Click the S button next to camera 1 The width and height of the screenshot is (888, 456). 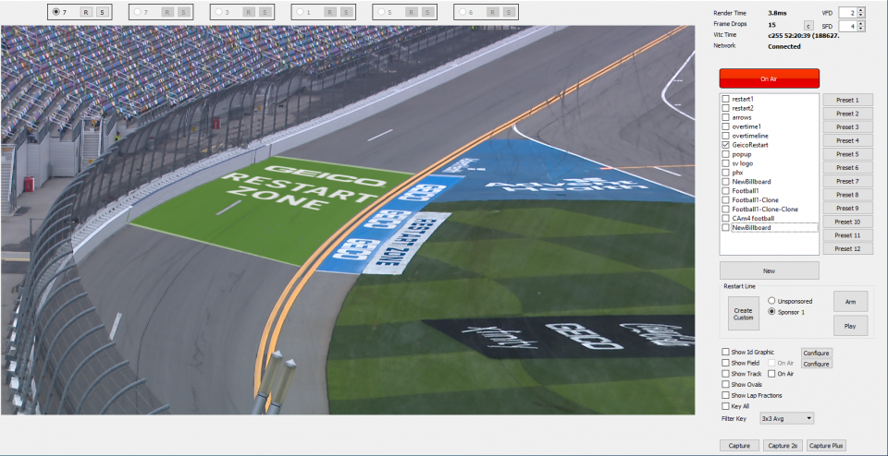(x=346, y=12)
